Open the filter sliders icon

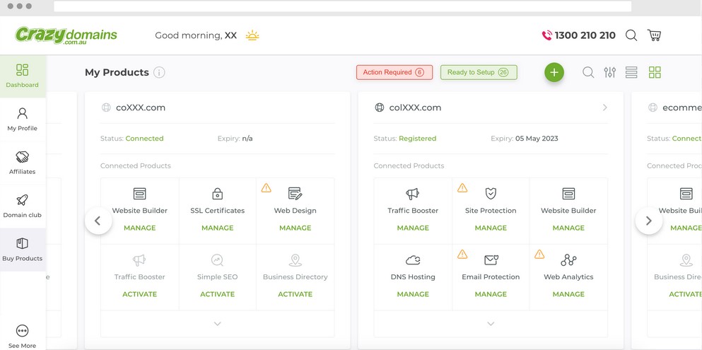pyautogui.click(x=610, y=73)
